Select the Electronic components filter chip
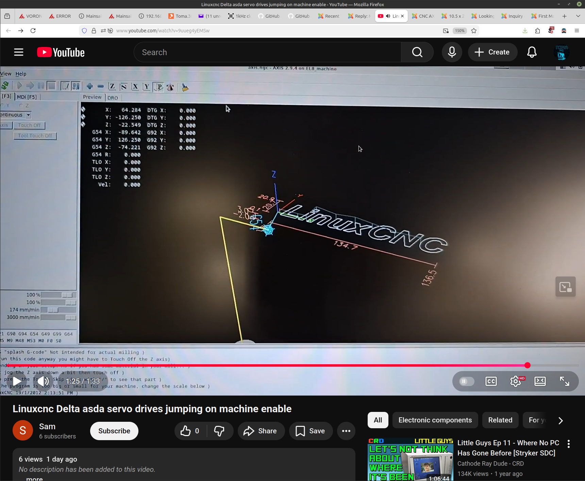The image size is (585, 481). 435,420
